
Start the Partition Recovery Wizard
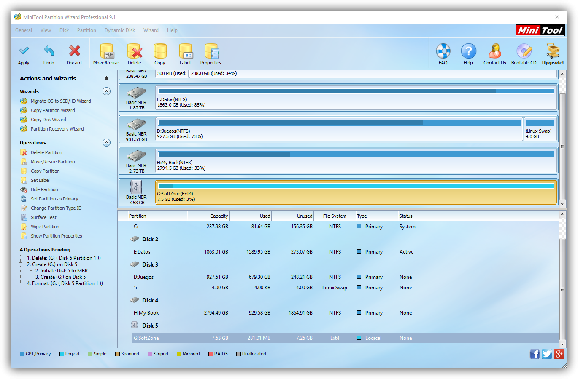(x=57, y=129)
